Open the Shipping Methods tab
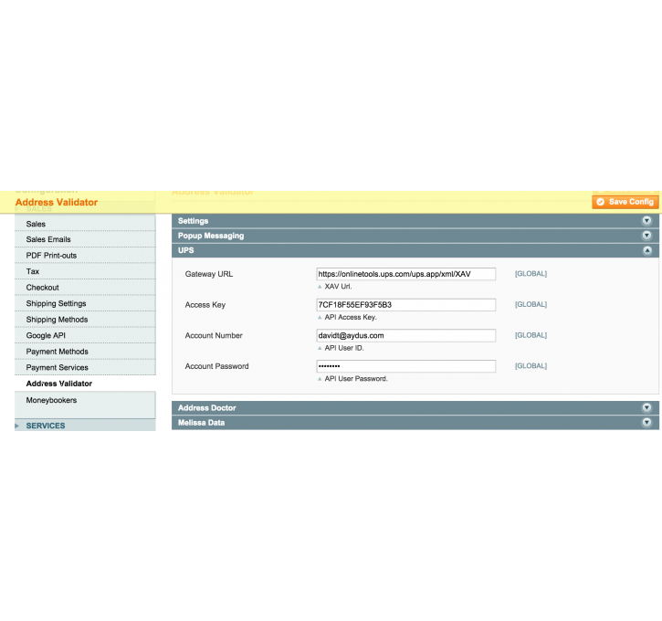This screenshot has height=621, width=662. tap(85, 320)
